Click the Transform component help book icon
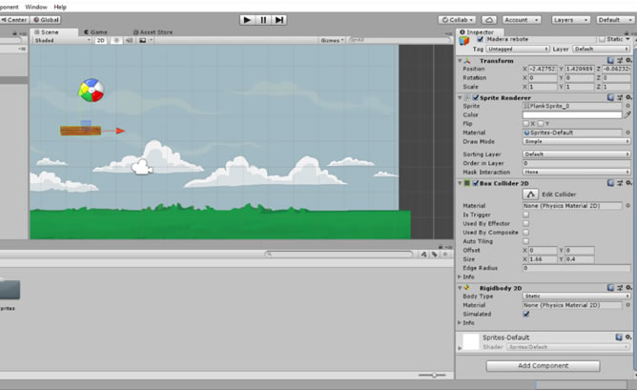637x390 pixels. (x=610, y=60)
